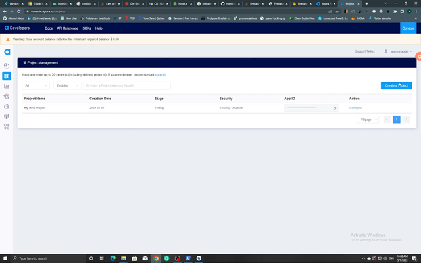Viewport: 421px width, 263px height.
Task: Open the bar chart analytics sidebar icon
Action: coord(7,86)
